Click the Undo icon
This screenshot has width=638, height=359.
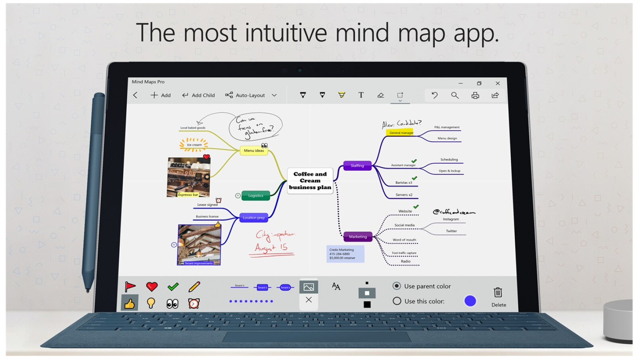coord(435,95)
